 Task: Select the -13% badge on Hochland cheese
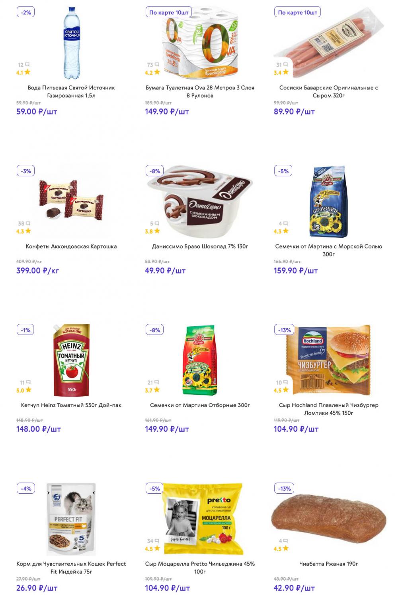pos(285,330)
